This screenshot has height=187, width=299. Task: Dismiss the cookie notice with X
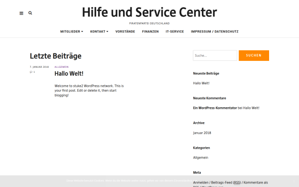point(294,181)
